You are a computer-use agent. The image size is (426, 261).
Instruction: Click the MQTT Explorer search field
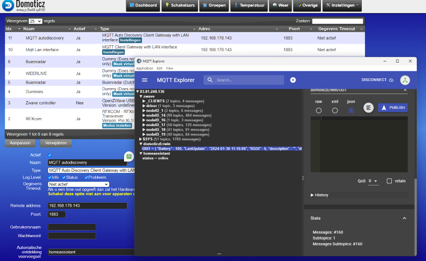pos(244,80)
